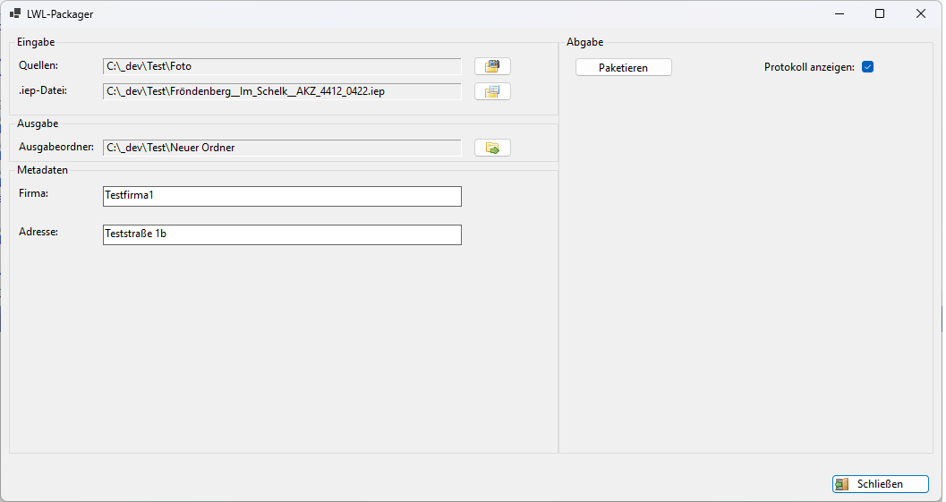Click the .iep-Datei path field

(282, 91)
